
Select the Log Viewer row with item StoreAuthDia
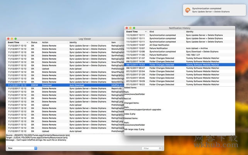pos(65,49)
